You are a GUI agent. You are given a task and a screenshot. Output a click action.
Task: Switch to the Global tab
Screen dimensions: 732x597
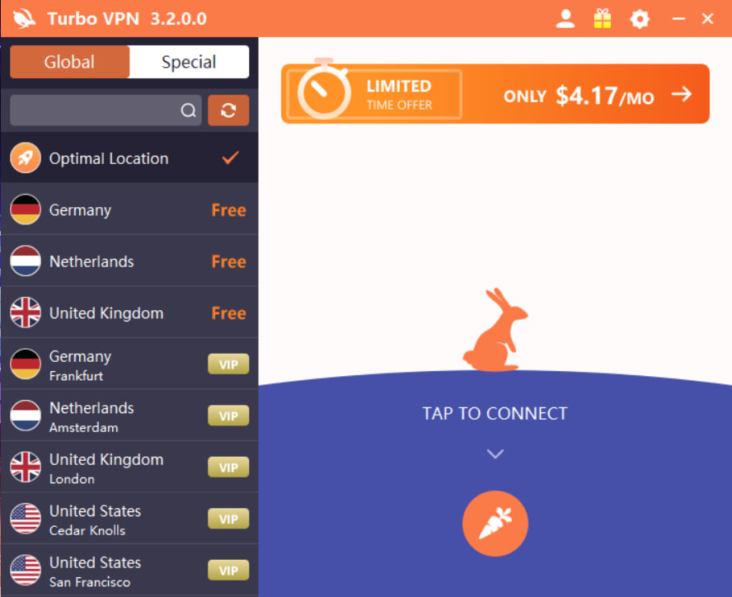click(69, 62)
